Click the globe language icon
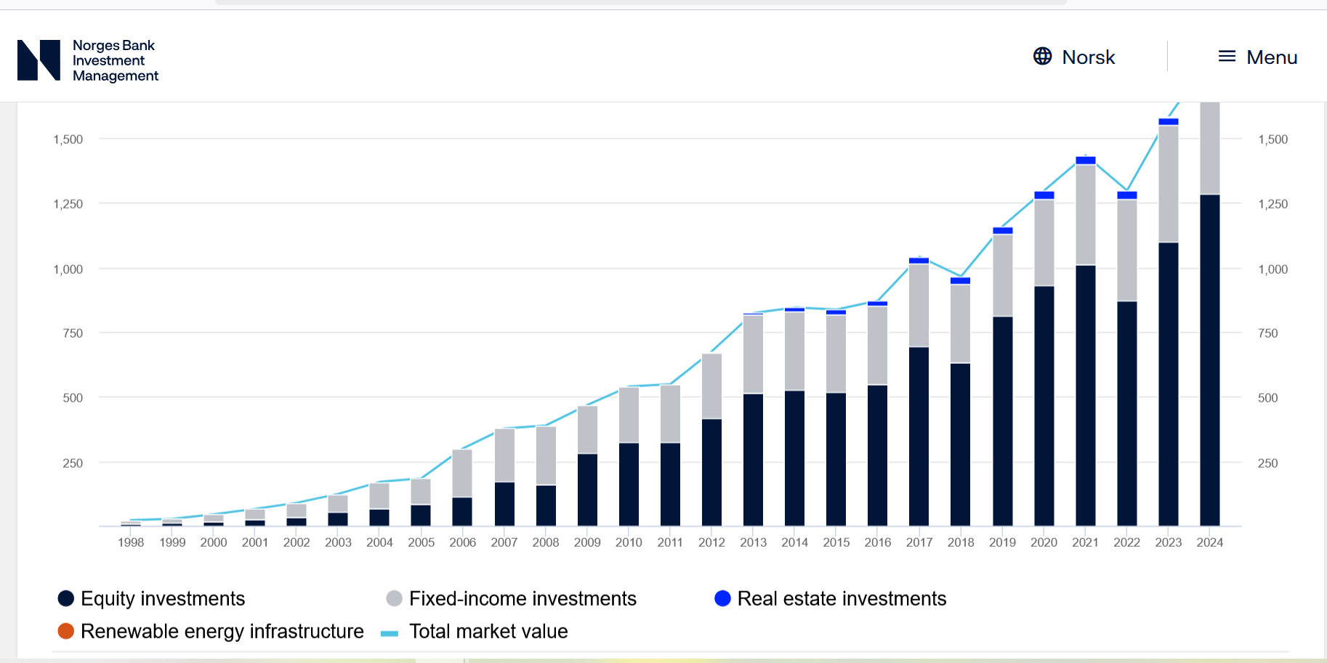 1042,56
